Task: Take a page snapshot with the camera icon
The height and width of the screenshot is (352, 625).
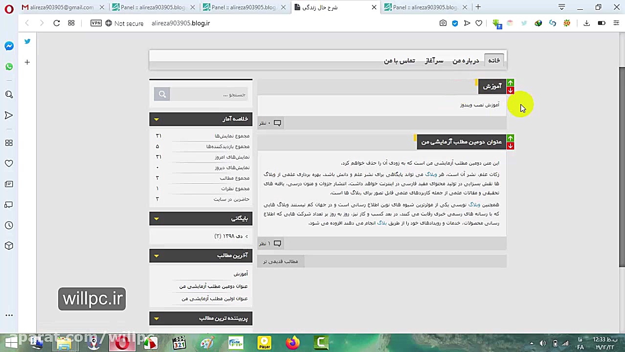Action: (443, 23)
